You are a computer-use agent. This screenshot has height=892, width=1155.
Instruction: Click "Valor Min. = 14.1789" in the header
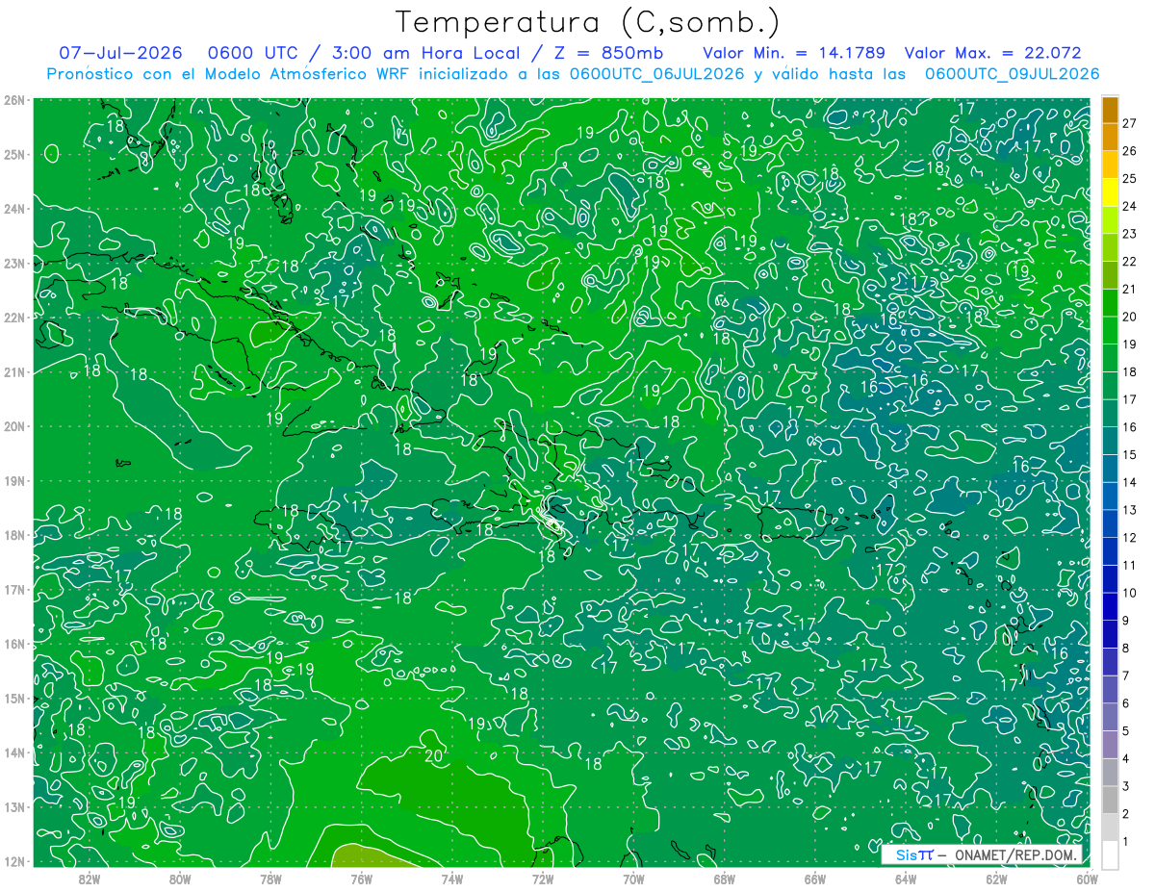click(794, 53)
